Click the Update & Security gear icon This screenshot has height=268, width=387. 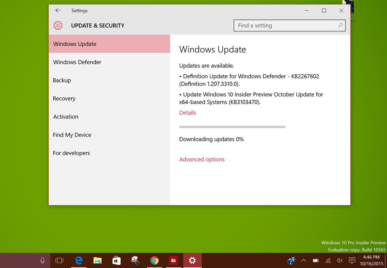[x=58, y=25]
